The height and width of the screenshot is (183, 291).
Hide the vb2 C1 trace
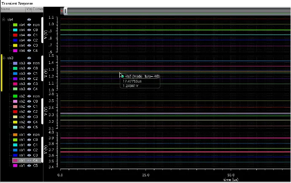tap(29, 106)
